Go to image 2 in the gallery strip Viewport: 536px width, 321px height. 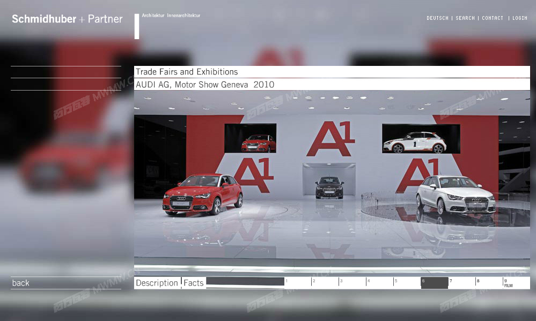click(x=325, y=283)
